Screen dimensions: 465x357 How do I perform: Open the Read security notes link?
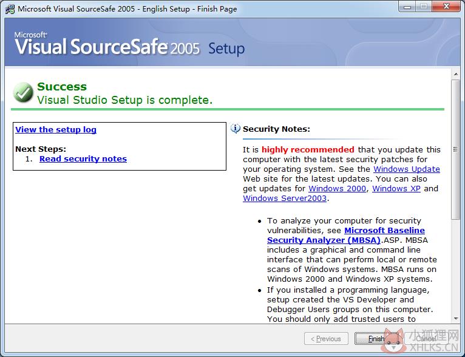pyautogui.click(x=83, y=159)
